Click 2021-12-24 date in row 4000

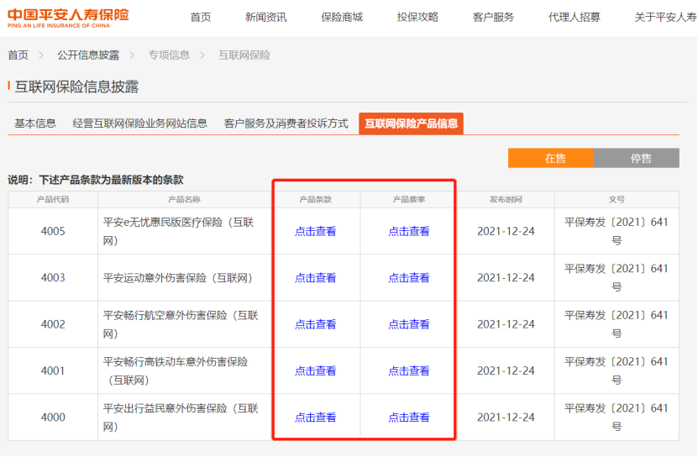[506, 418]
